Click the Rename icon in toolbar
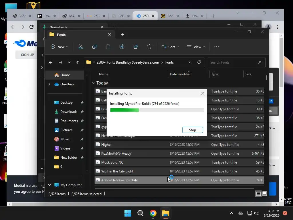This screenshot has width=293, height=220. pyautogui.click(x=122, y=47)
